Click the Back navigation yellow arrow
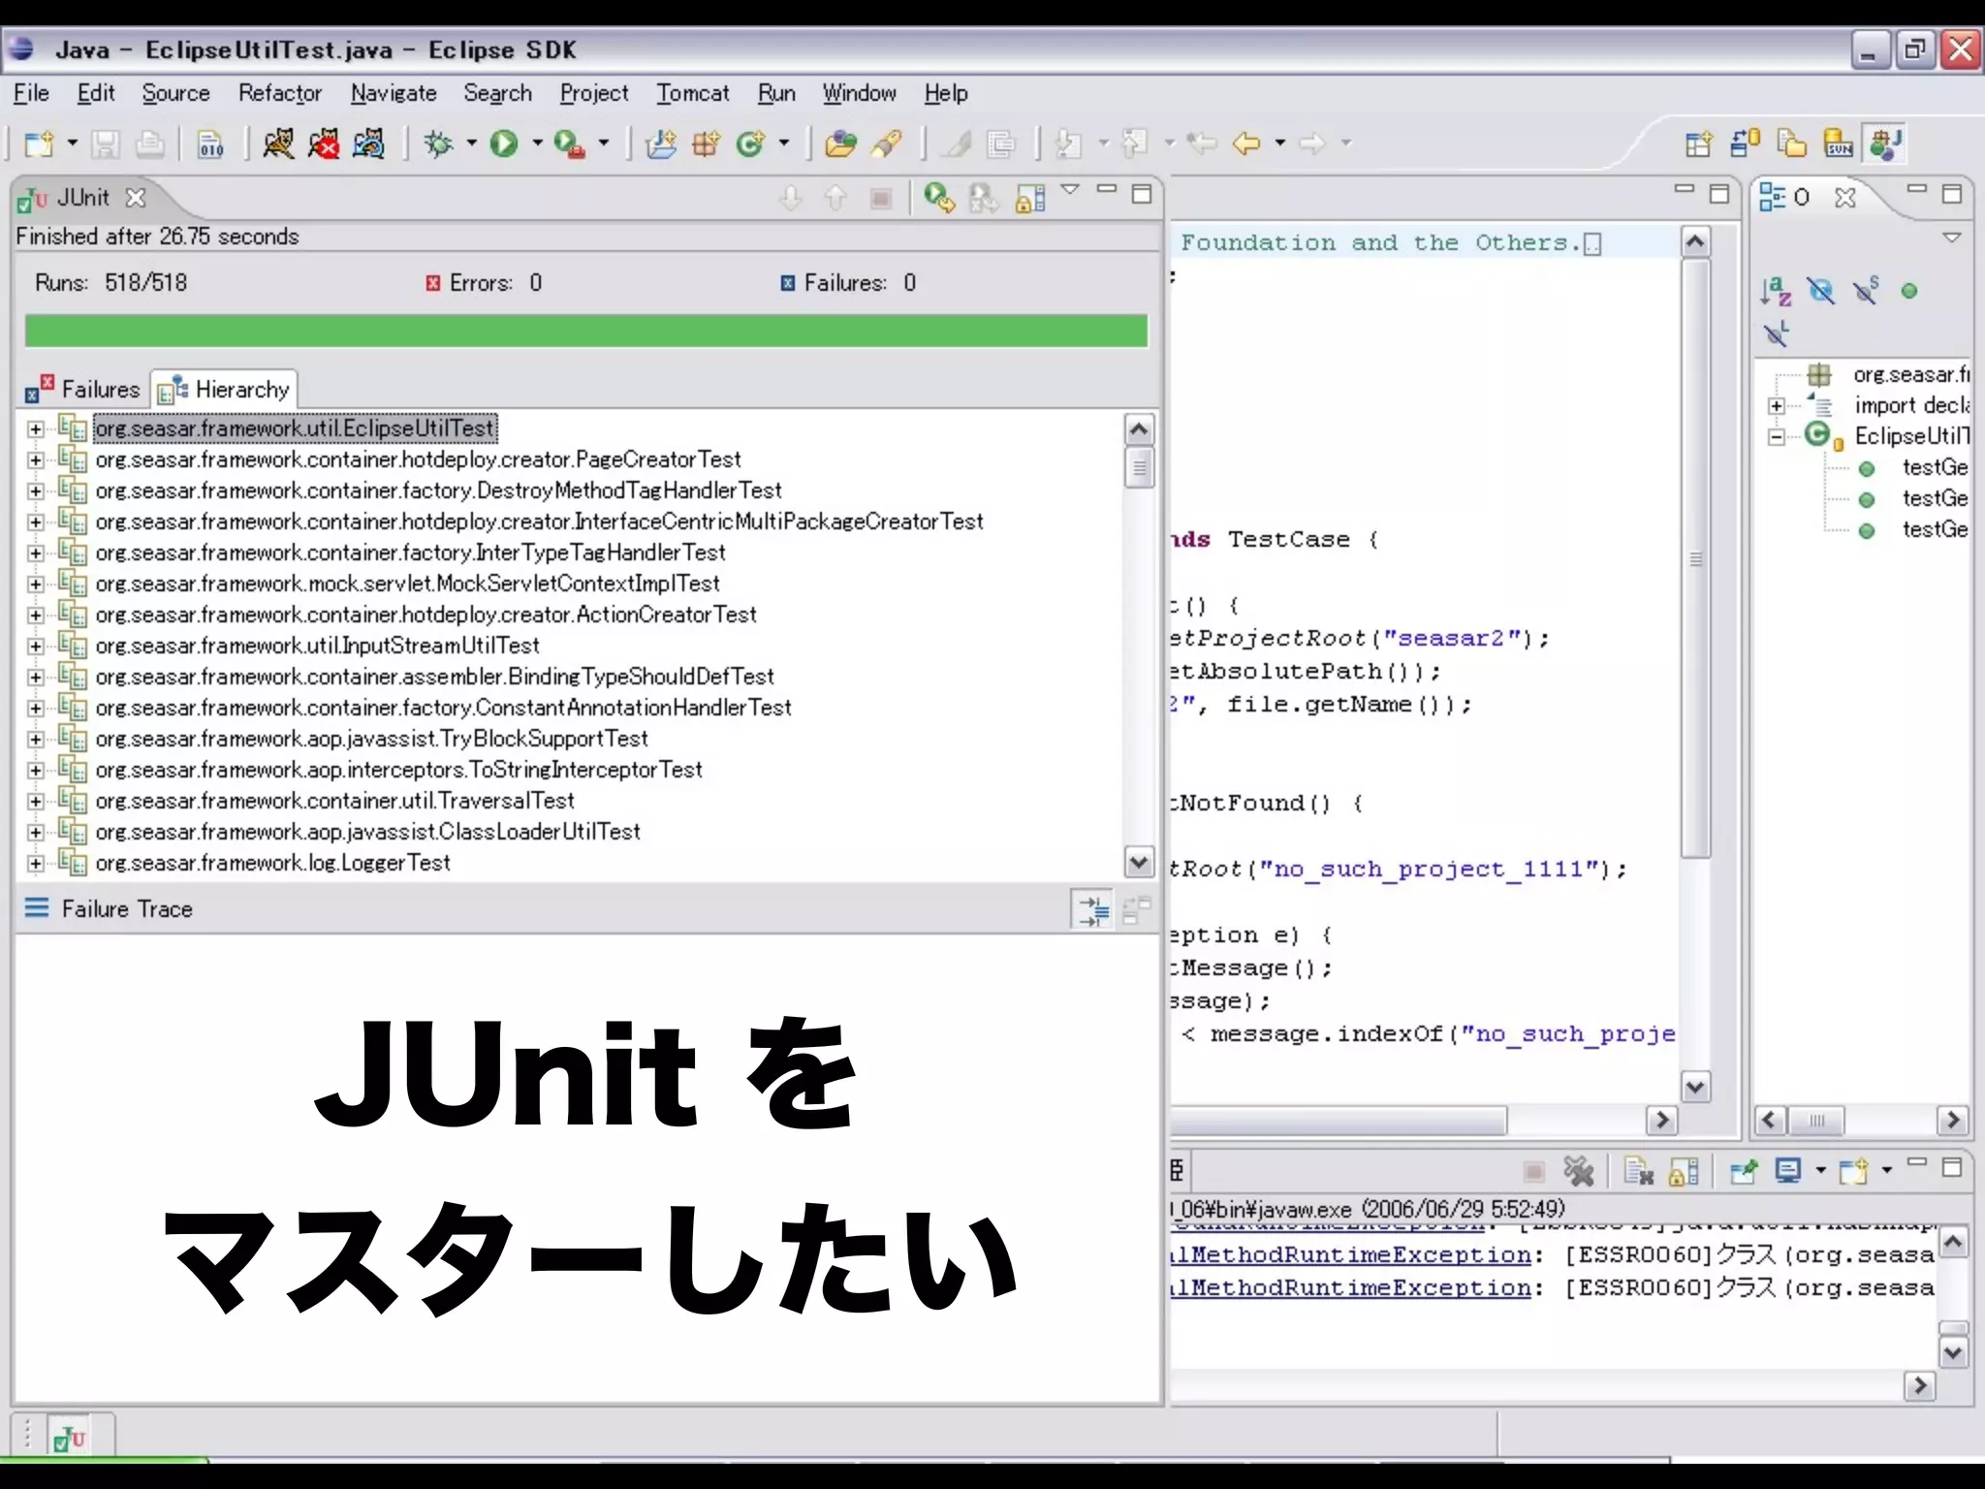 point(1246,144)
